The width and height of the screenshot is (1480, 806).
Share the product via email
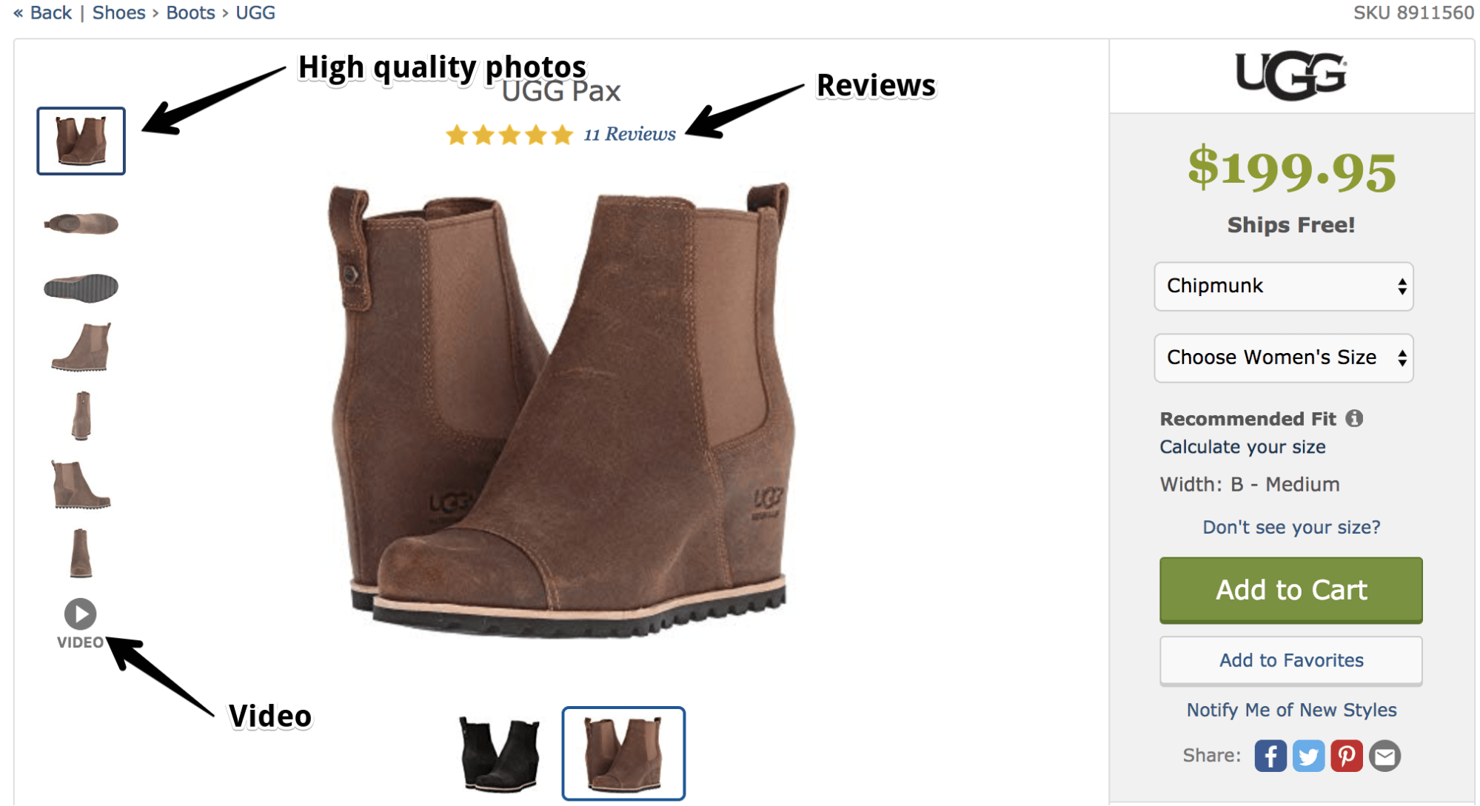(x=1385, y=755)
